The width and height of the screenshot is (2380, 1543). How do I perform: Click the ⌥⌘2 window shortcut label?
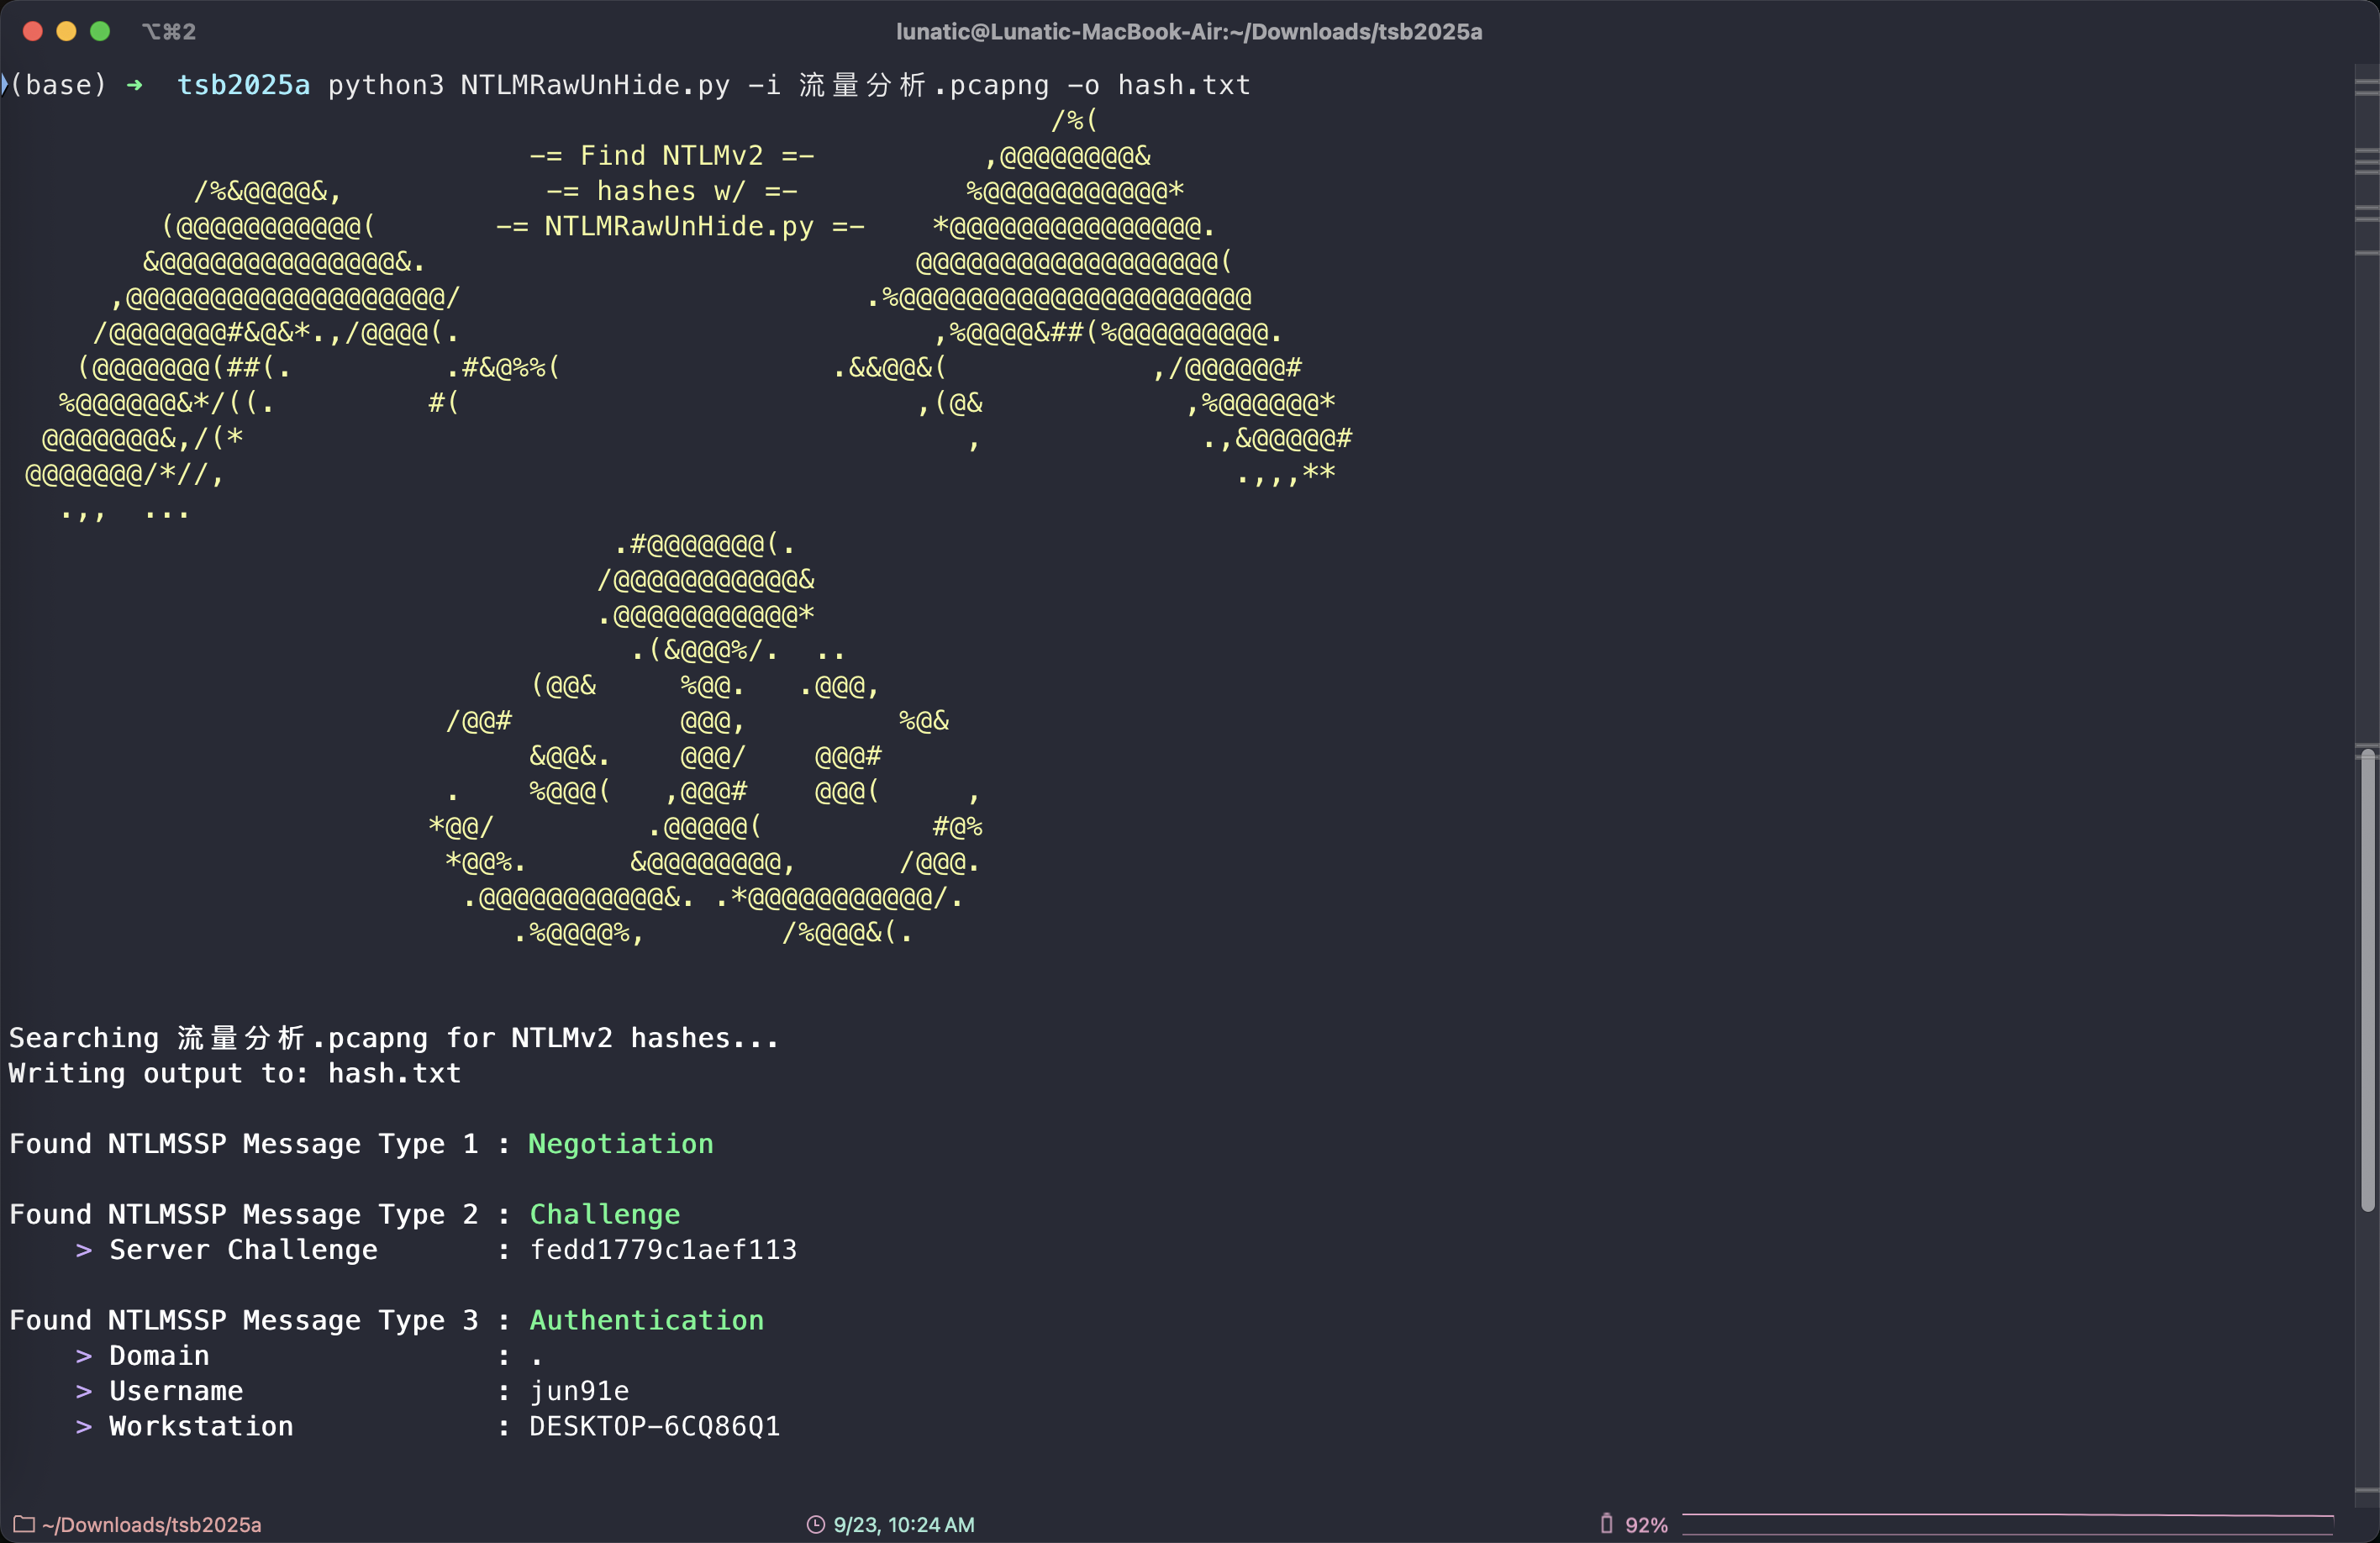168,32
